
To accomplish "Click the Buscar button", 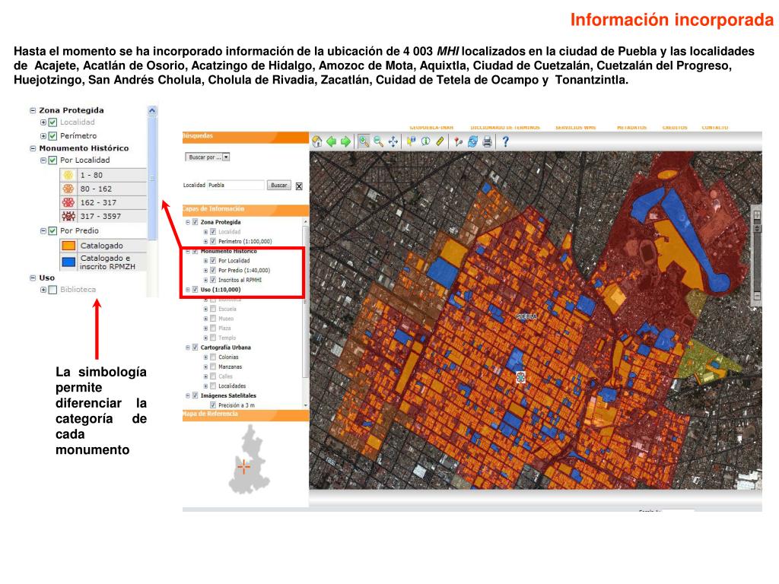I will pyautogui.click(x=278, y=186).
